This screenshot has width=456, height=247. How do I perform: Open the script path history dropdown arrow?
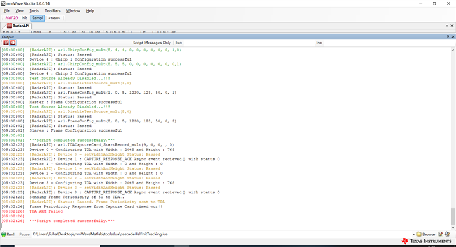(413, 234)
